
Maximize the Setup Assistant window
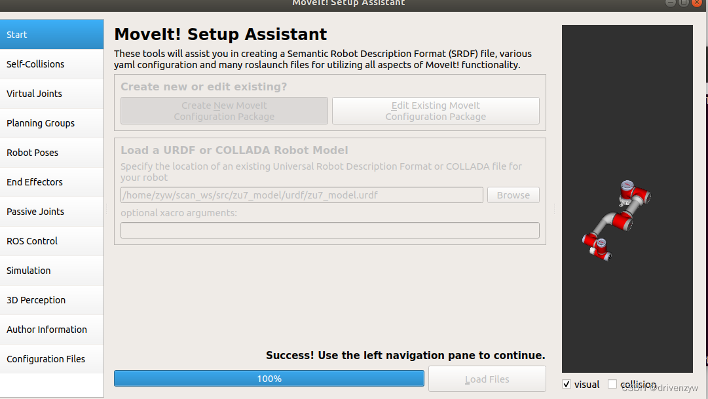[684, 3]
